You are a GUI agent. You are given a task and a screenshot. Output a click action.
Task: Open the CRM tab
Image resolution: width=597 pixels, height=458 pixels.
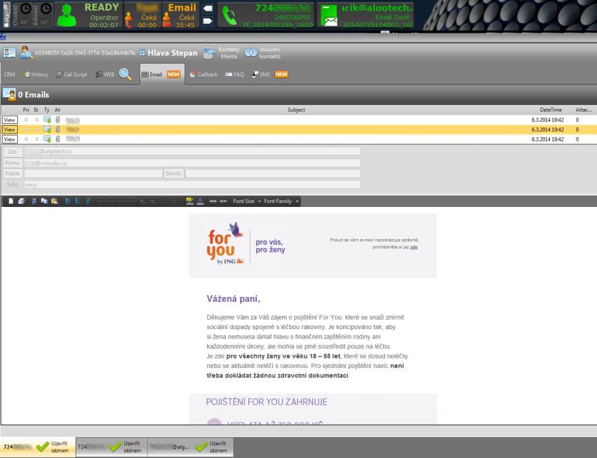pyautogui.click(x=10, y=75)
